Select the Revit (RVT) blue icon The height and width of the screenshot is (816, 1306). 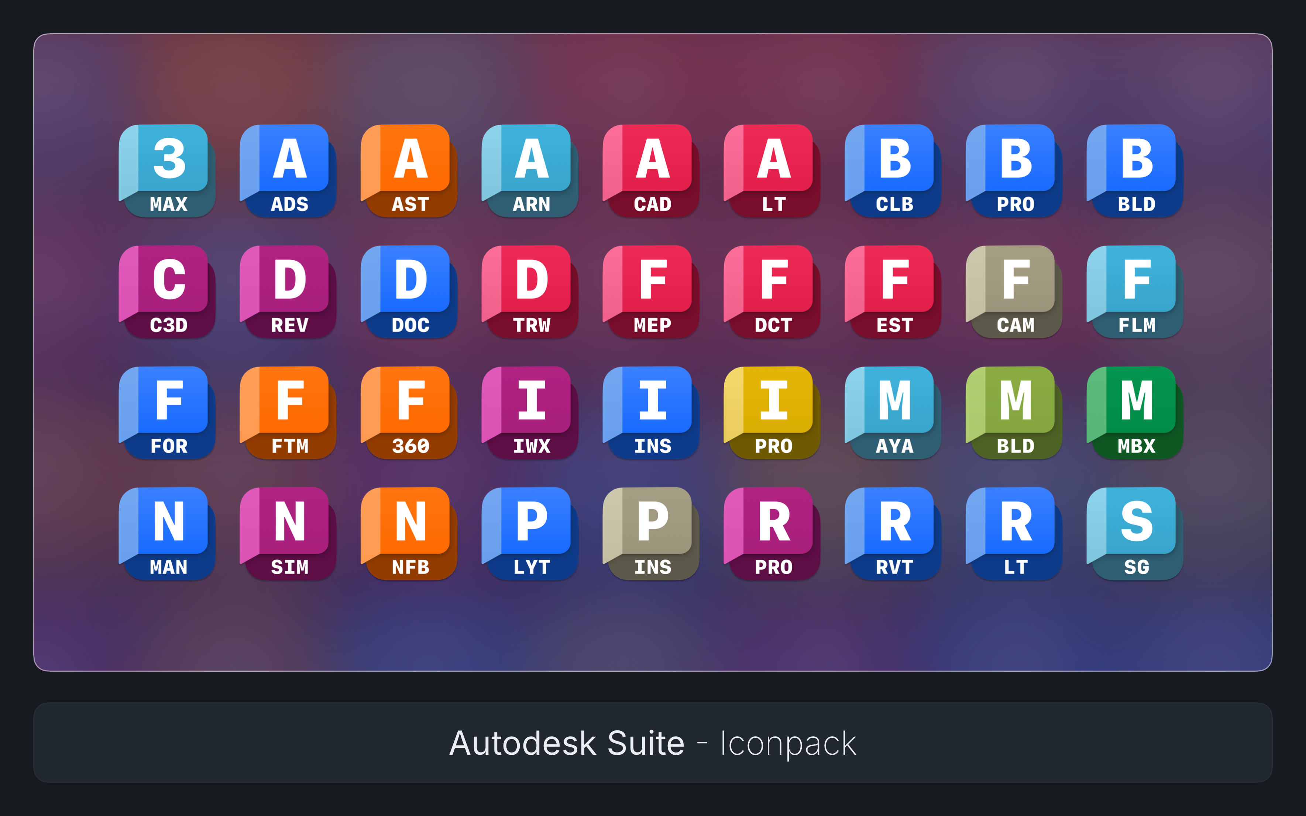893,533
